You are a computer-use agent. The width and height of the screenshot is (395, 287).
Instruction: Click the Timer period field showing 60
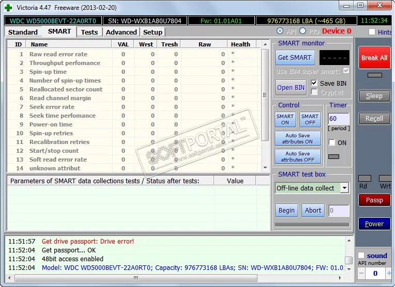(339, 119)
